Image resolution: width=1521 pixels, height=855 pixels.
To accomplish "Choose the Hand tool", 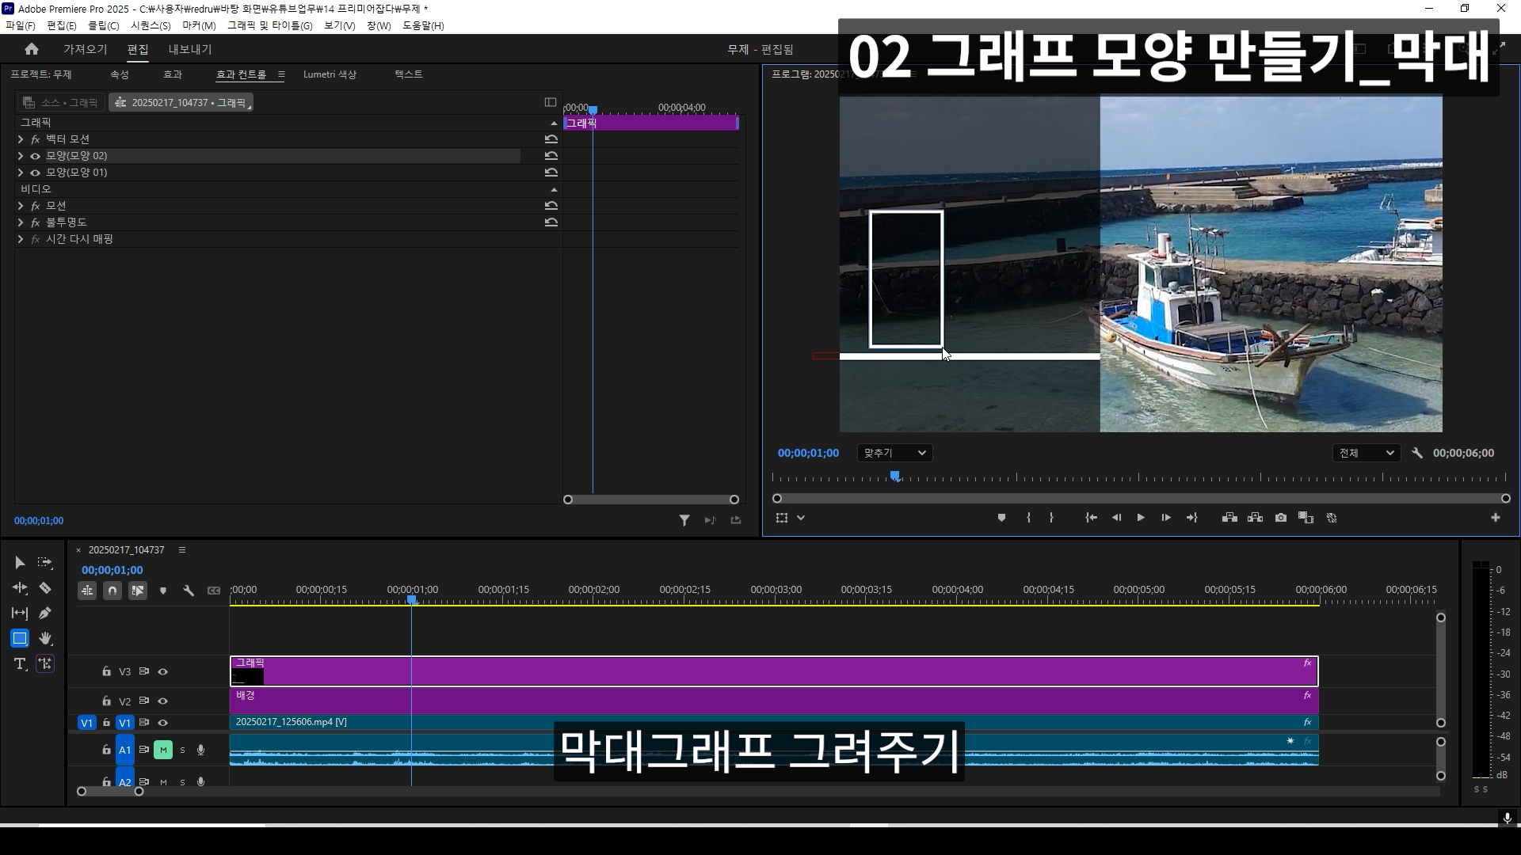I will coord(45,639).
